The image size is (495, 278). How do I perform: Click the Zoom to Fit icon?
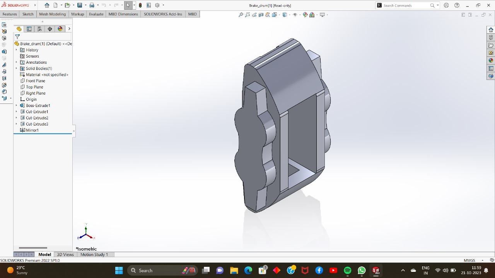[241, 15]
